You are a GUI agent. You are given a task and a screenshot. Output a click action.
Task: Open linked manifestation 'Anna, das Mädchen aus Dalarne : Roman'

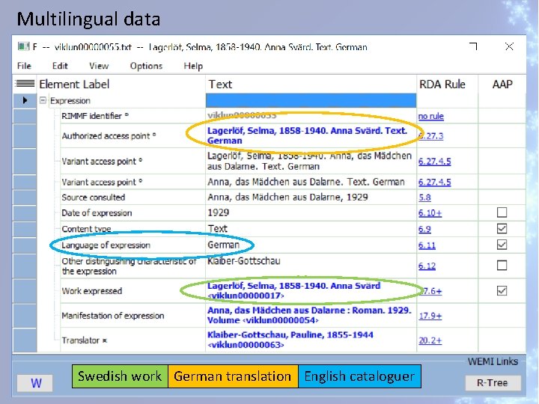[309, 315]
